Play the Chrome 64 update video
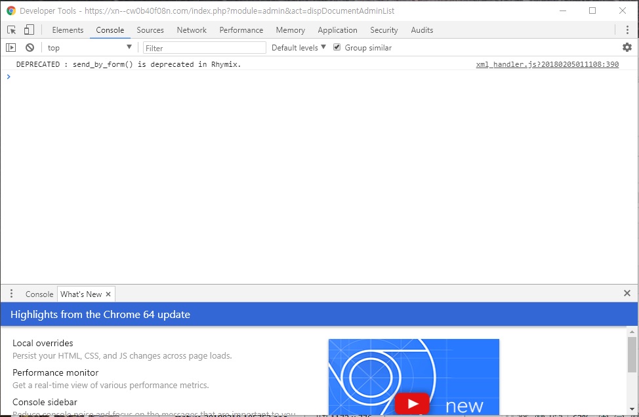This screenshot has width=639, height=417. pyautogui.click(x=412, y=403)
